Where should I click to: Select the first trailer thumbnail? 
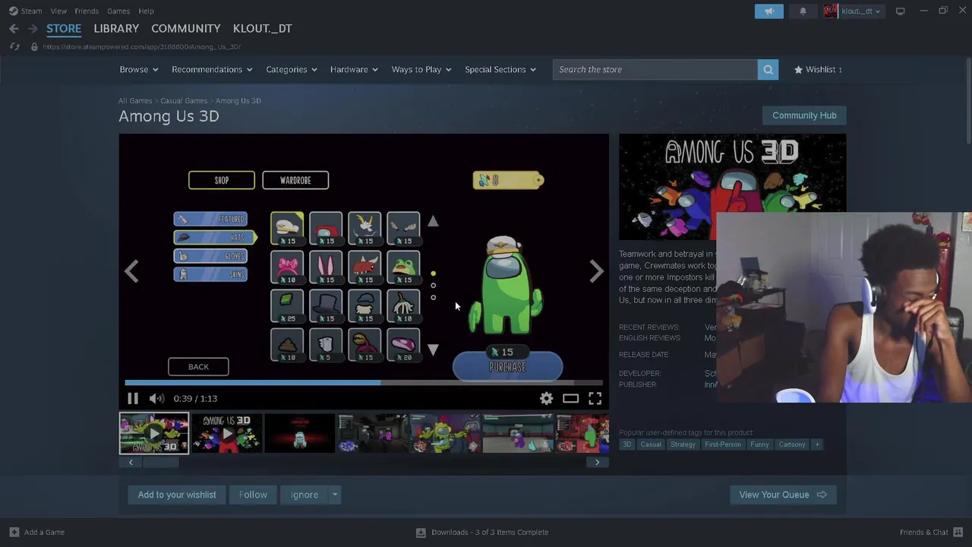(154, 433)
